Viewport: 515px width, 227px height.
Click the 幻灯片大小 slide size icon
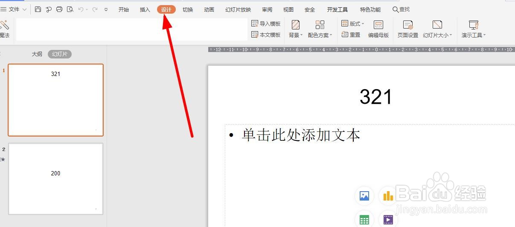pos(437,25)
